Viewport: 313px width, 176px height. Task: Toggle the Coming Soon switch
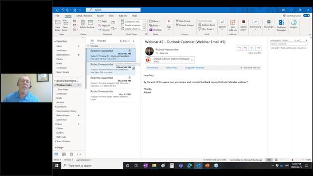(307, 16)
